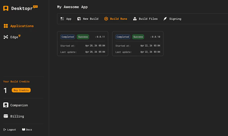The width and height of the screenshot is (228, 136).
Task: Log out using the Logout link
Action: 10,130
